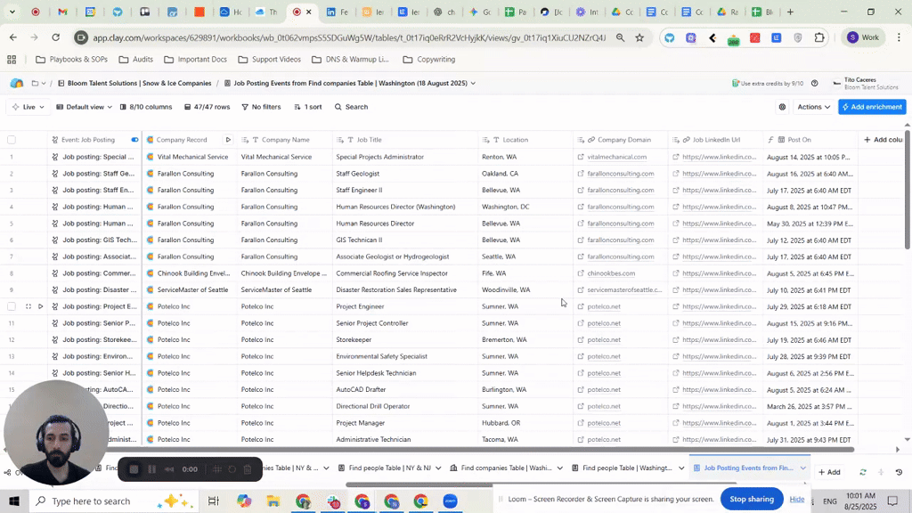Toggle the Event: Job Posting column switch
Image resolution: width=912 pixels, height=513 pixels.
coord(134,140)
